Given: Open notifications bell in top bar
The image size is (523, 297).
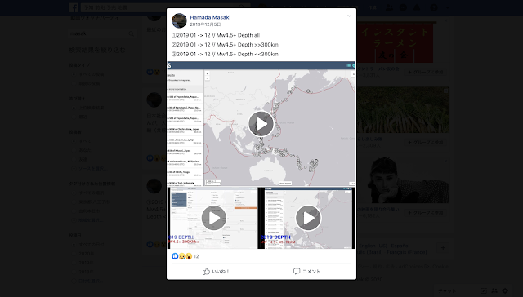Looking at the screenshot, I should (417, 7).
